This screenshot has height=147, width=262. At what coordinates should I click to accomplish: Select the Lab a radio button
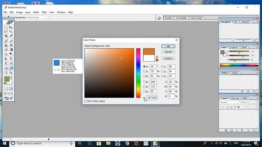tap(162, 71)
